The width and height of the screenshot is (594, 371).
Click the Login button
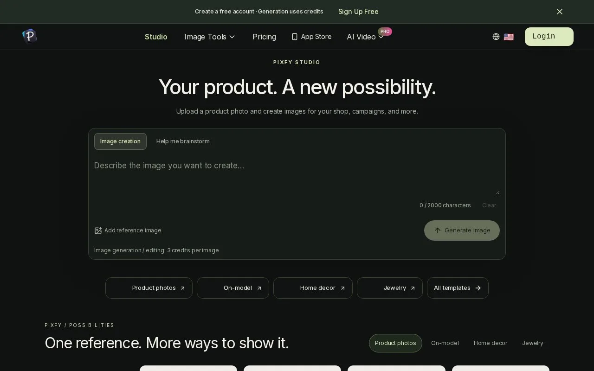coord(549,37)
